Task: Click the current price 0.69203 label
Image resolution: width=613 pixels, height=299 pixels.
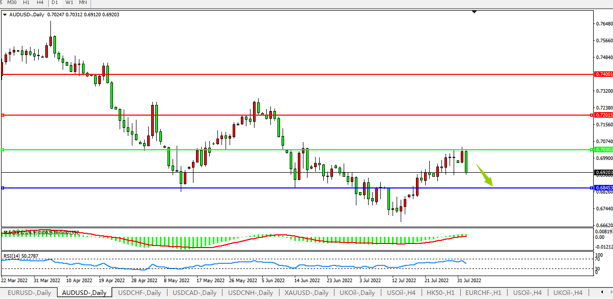Action: click(x=603, y=173)
